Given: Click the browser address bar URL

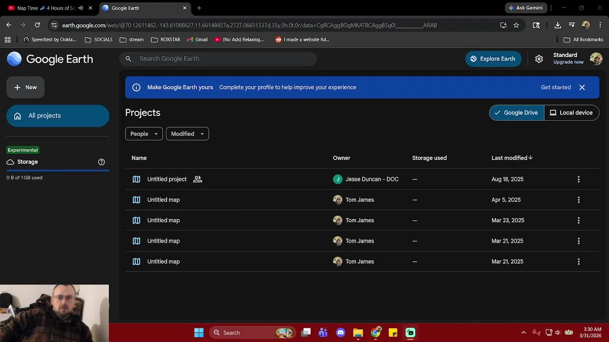Looking at the screenshot, I should point(249,25).
